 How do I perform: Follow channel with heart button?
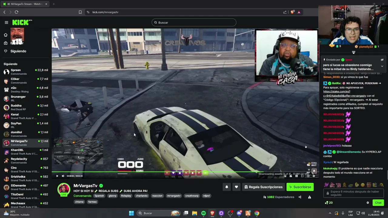point(236,187)
